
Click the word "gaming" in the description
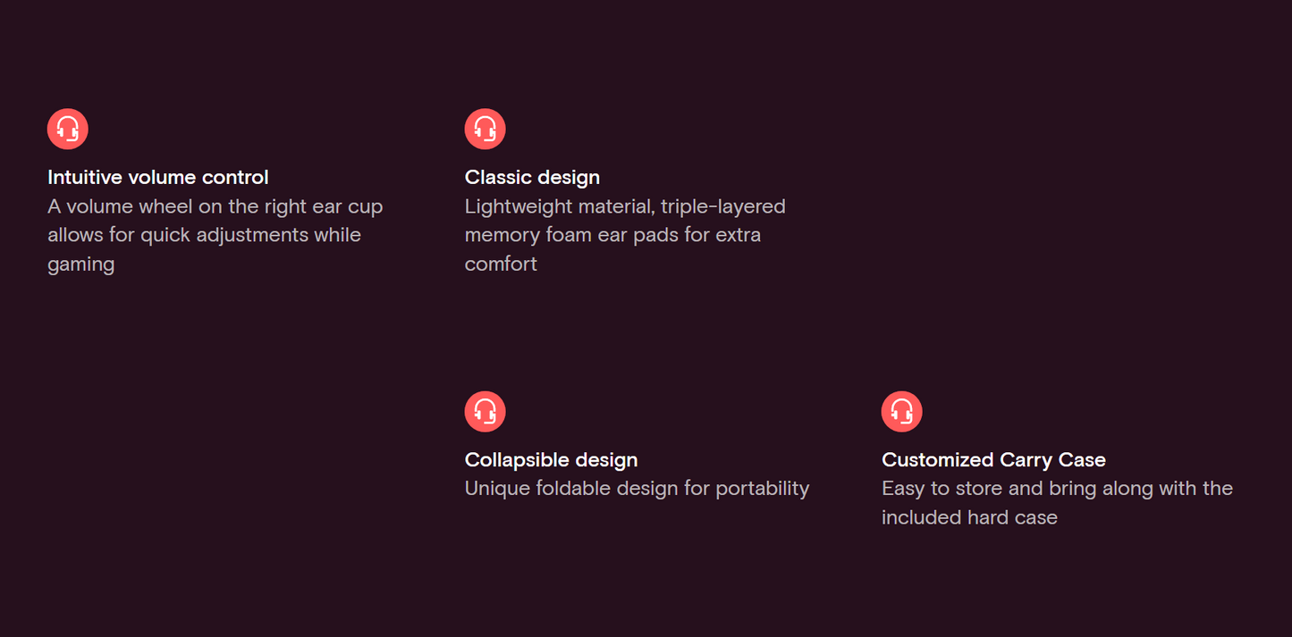coord(81,264)
